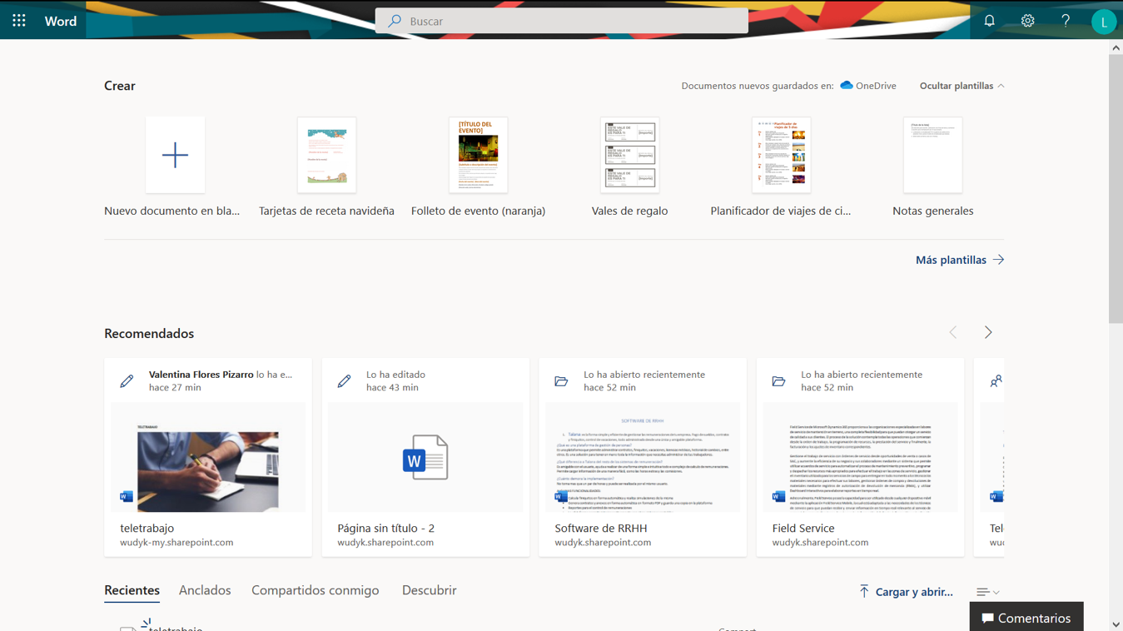Open the help question mark

(x=1066, y=21)
